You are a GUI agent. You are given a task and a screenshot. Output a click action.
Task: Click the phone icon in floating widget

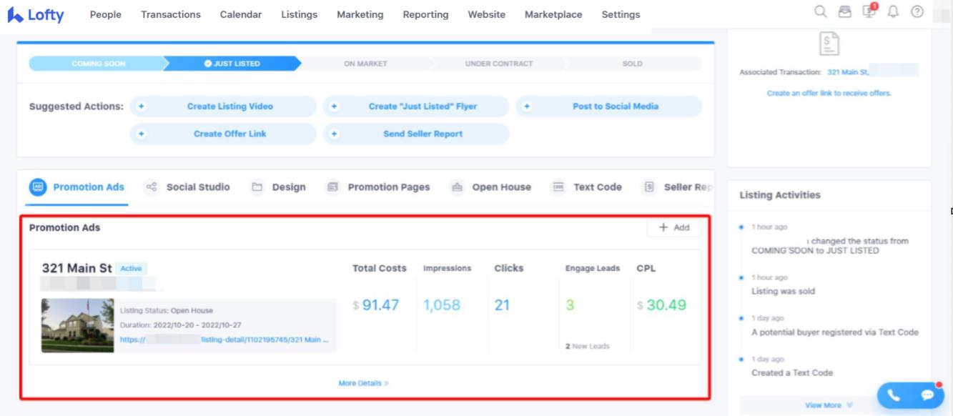click(x=893, y=395)
